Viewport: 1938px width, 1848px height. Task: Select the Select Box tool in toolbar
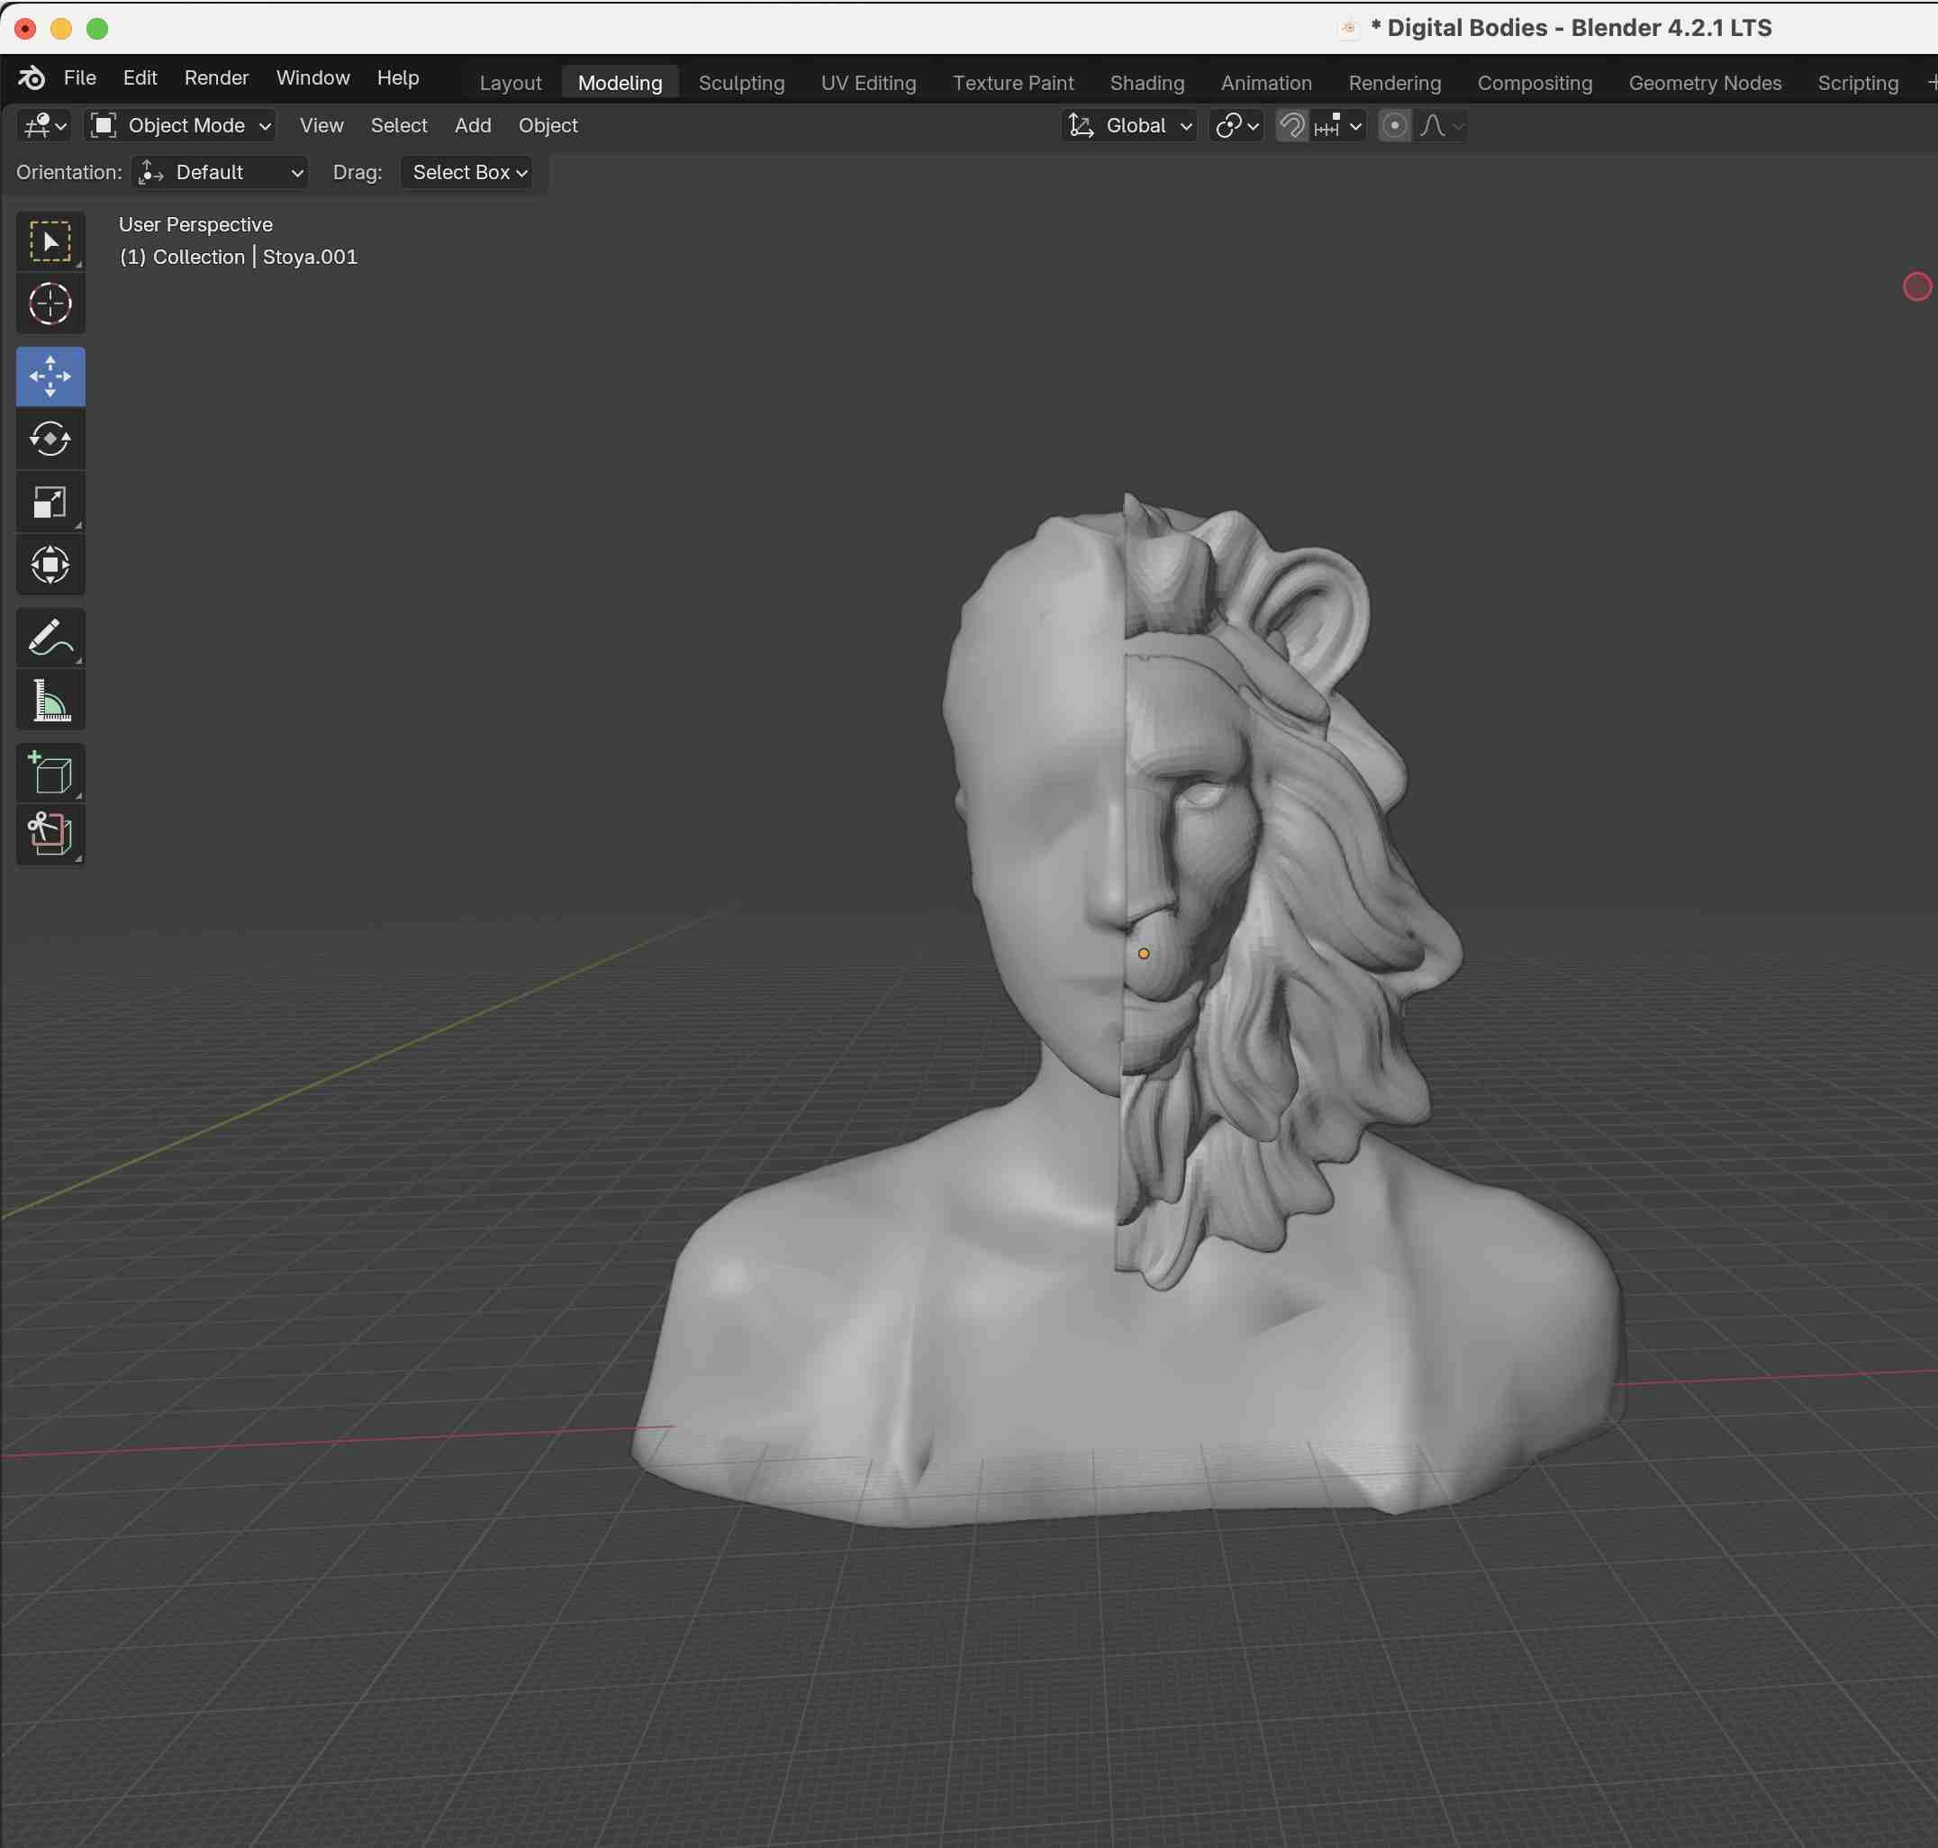[x=50, y=241]
